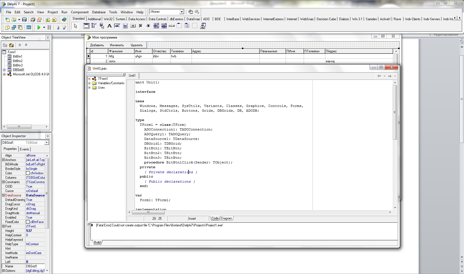
Task: Select the CheckBox component in palette
Action: coord(141,26)
